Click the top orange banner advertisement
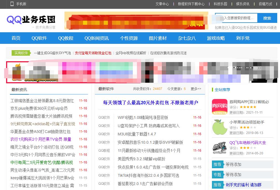The width and height of the screenshot is (280, 190). click(x=136, y=21)
